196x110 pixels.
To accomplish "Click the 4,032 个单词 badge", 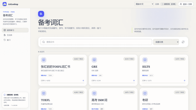I will pyautogui.click(x=78, y=59).
